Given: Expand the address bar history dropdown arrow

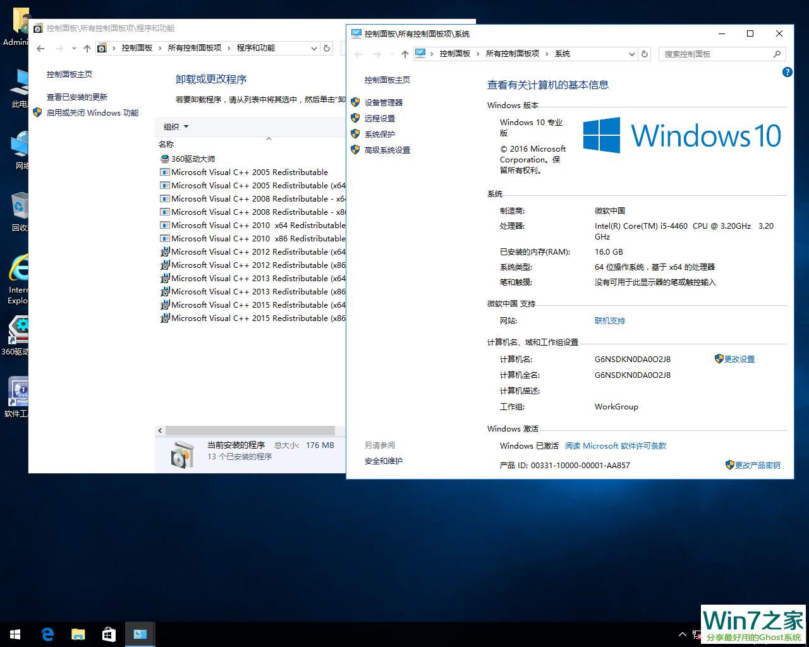Looking at the screenshot, I should [x=633, y=54].
